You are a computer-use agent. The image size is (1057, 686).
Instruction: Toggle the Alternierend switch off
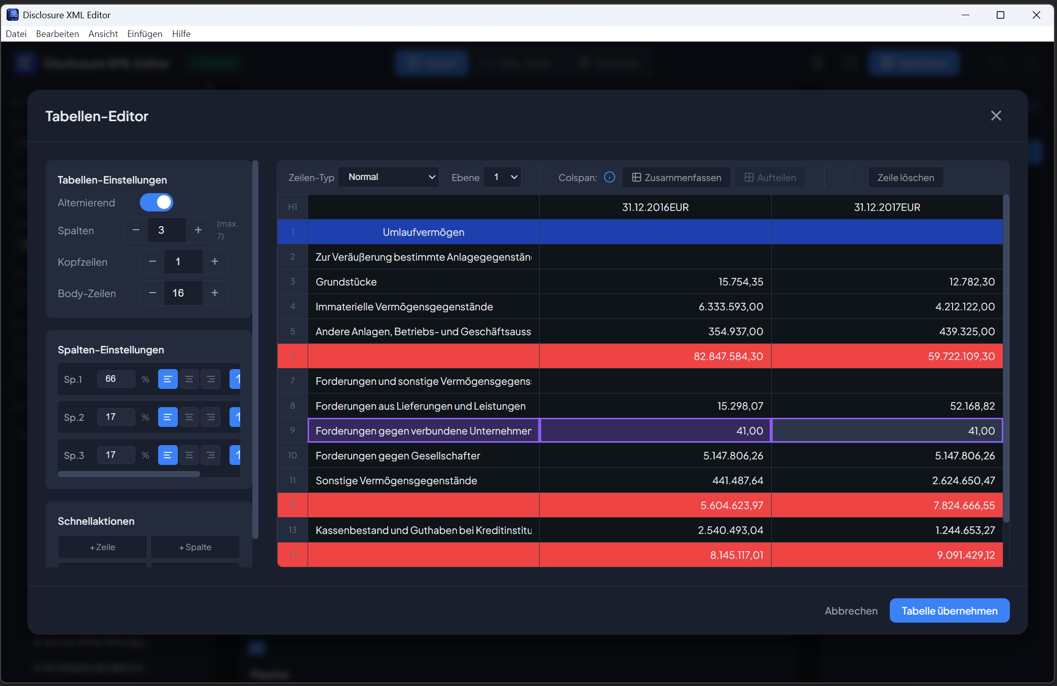[x=156, y=202]
